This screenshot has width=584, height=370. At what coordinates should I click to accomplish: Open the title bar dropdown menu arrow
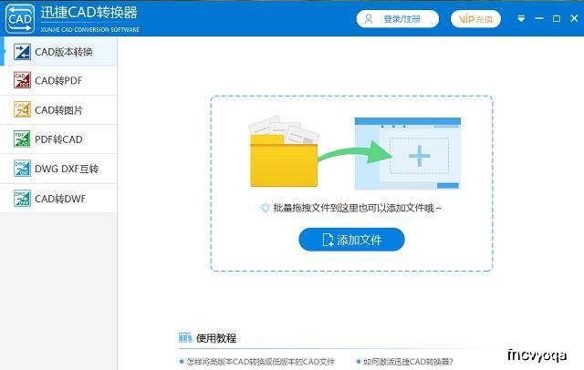pyautogui.click(x=521, y=18)
